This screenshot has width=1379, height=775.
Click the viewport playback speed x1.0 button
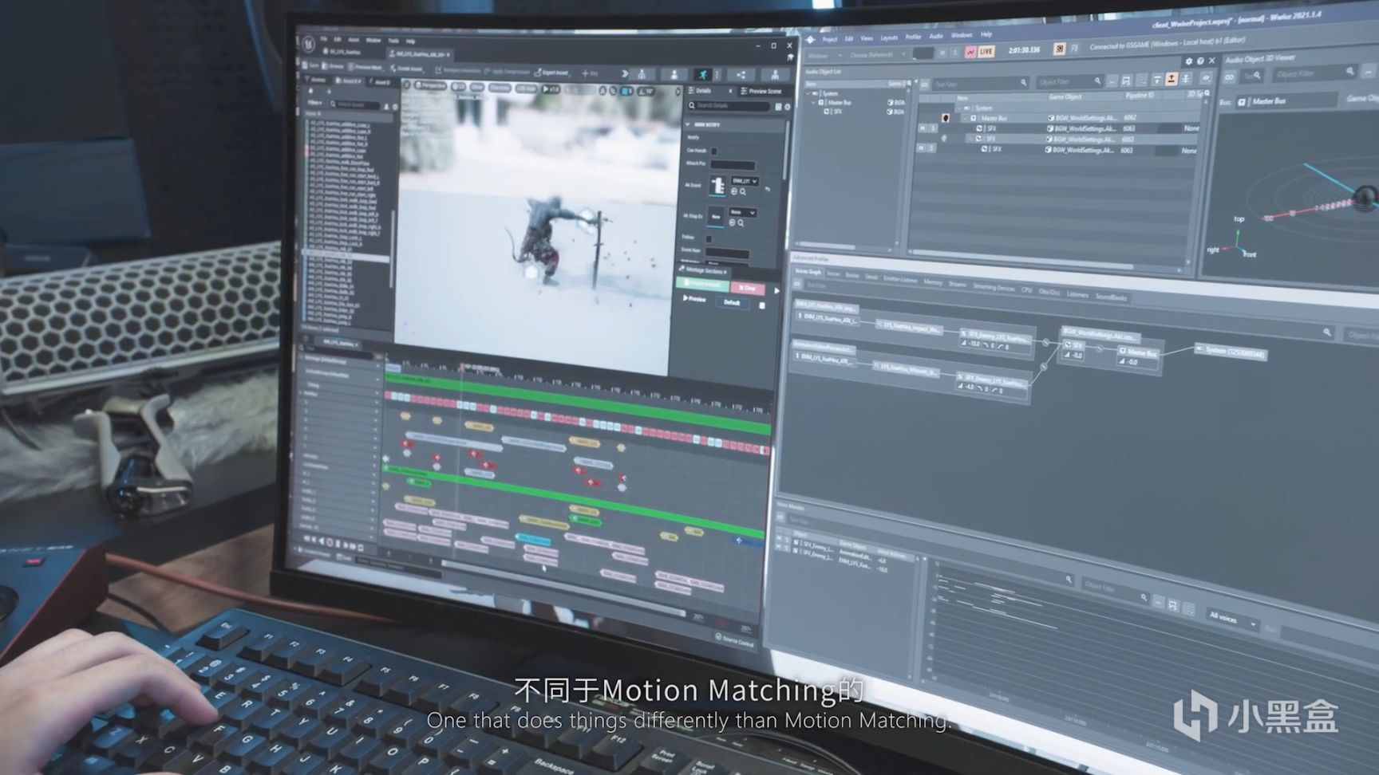click(x=551, y=89)
